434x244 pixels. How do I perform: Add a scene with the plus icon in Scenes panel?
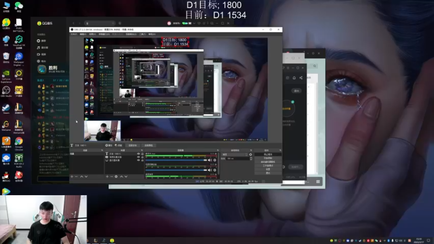[x=72, y=177]
